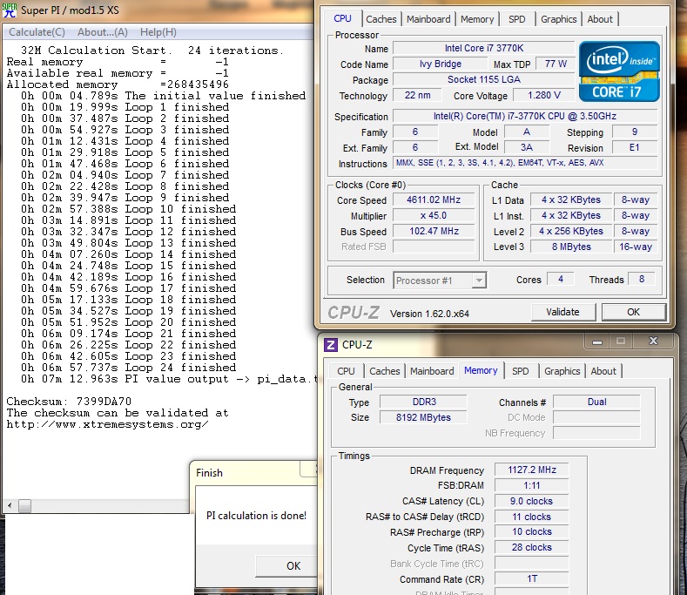Viewport: 687px width, 595px height.
Task: Click the xtremesystems.org URL text in Super PI
Action: [107, 424]
